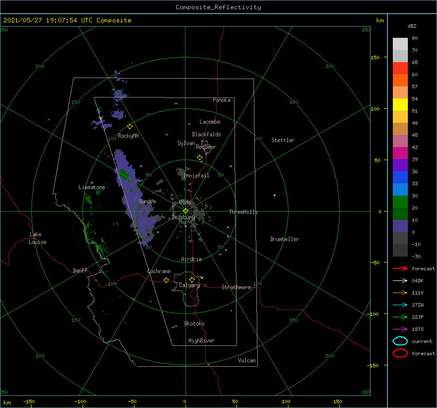Screen dimensions: 437x408
Task: Click the ThreeHills label
Action: [x=244, y=212]
